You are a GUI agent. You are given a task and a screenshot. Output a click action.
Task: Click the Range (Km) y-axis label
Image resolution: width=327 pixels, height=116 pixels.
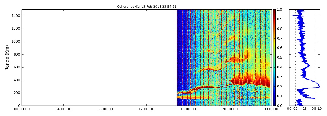pos(7,58)
